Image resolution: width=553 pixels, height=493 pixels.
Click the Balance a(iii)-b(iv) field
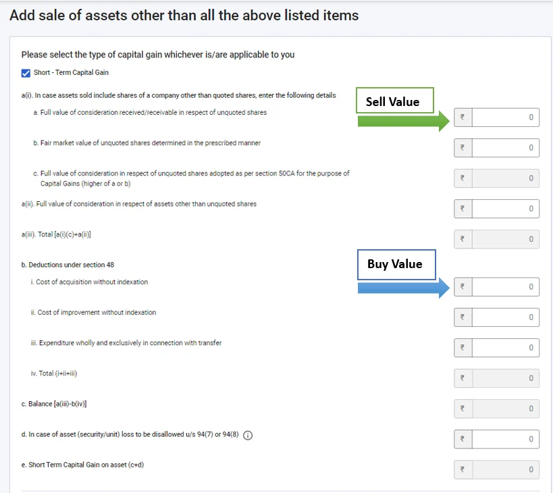[x=505, y=409]
